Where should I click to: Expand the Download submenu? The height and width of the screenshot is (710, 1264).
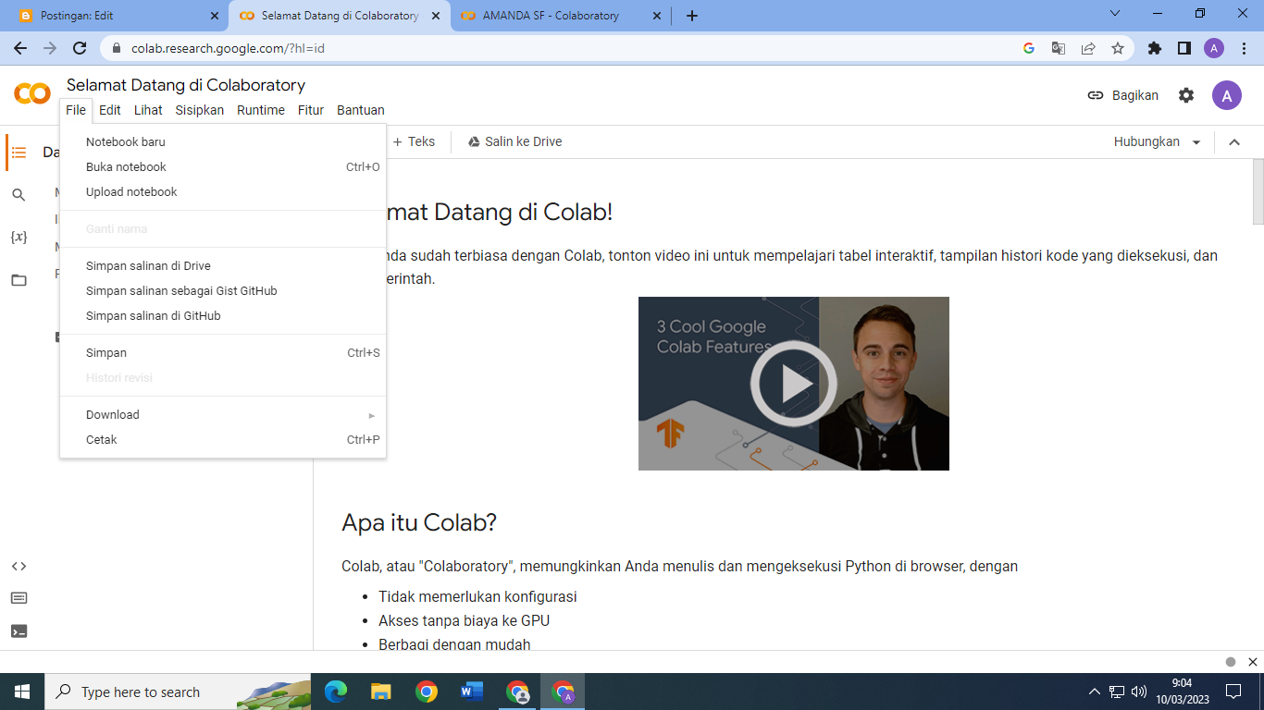click(223, 415)
